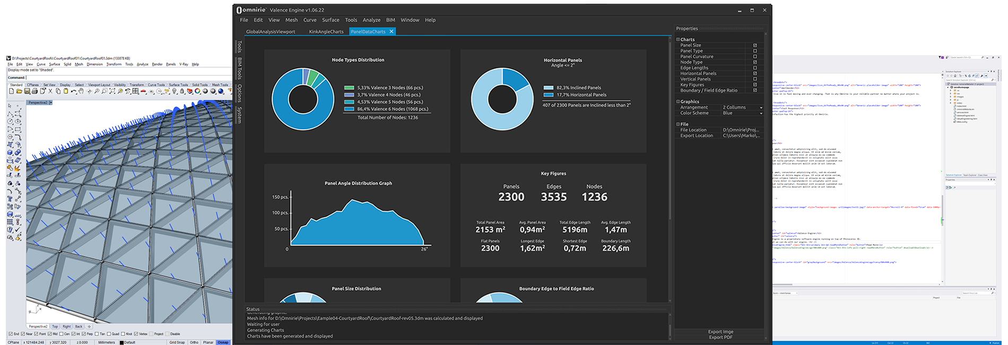Close the PanelDataCharts tab
This screenshot has height=345, width=1008.
(x=392, y=32)
